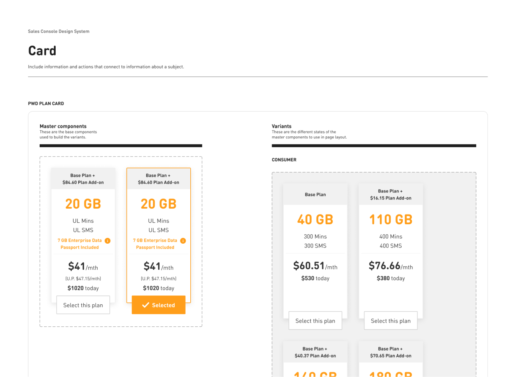The height and width of the screenshot is (377, 516).
Task: Click the 'Card' page heading
Action: point(42,51)
